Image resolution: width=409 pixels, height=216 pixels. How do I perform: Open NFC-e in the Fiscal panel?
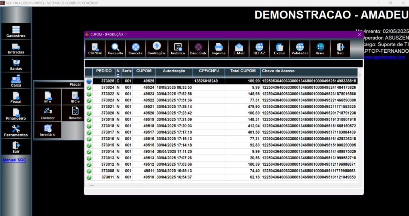click(x=75, y=97)
